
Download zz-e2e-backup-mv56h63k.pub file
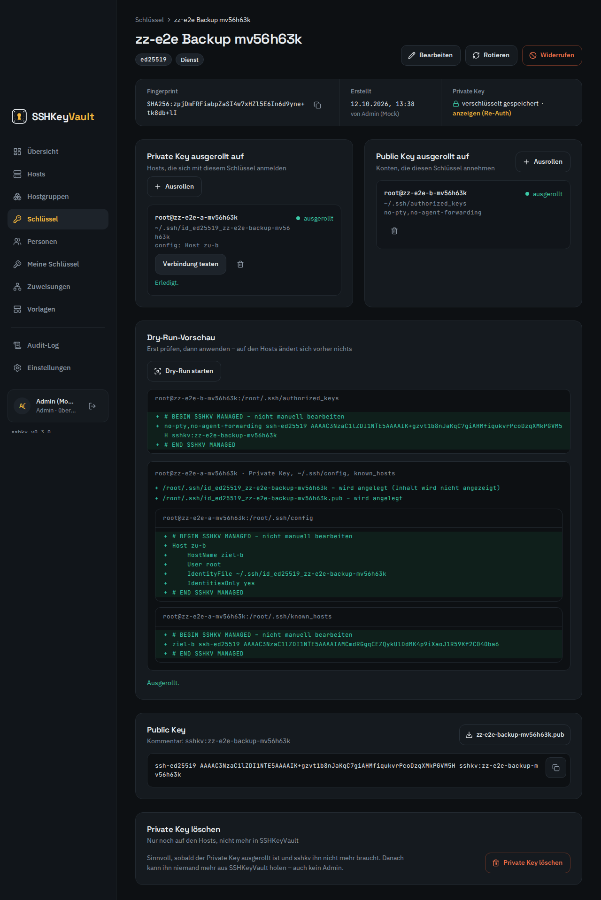515,735
